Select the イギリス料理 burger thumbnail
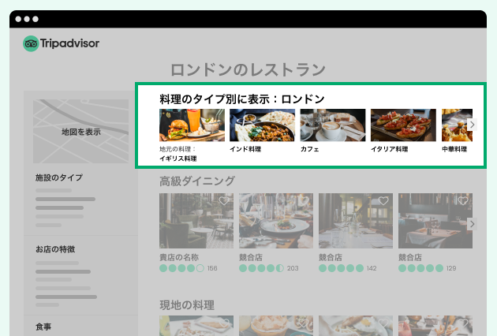 tap(192, 125)
